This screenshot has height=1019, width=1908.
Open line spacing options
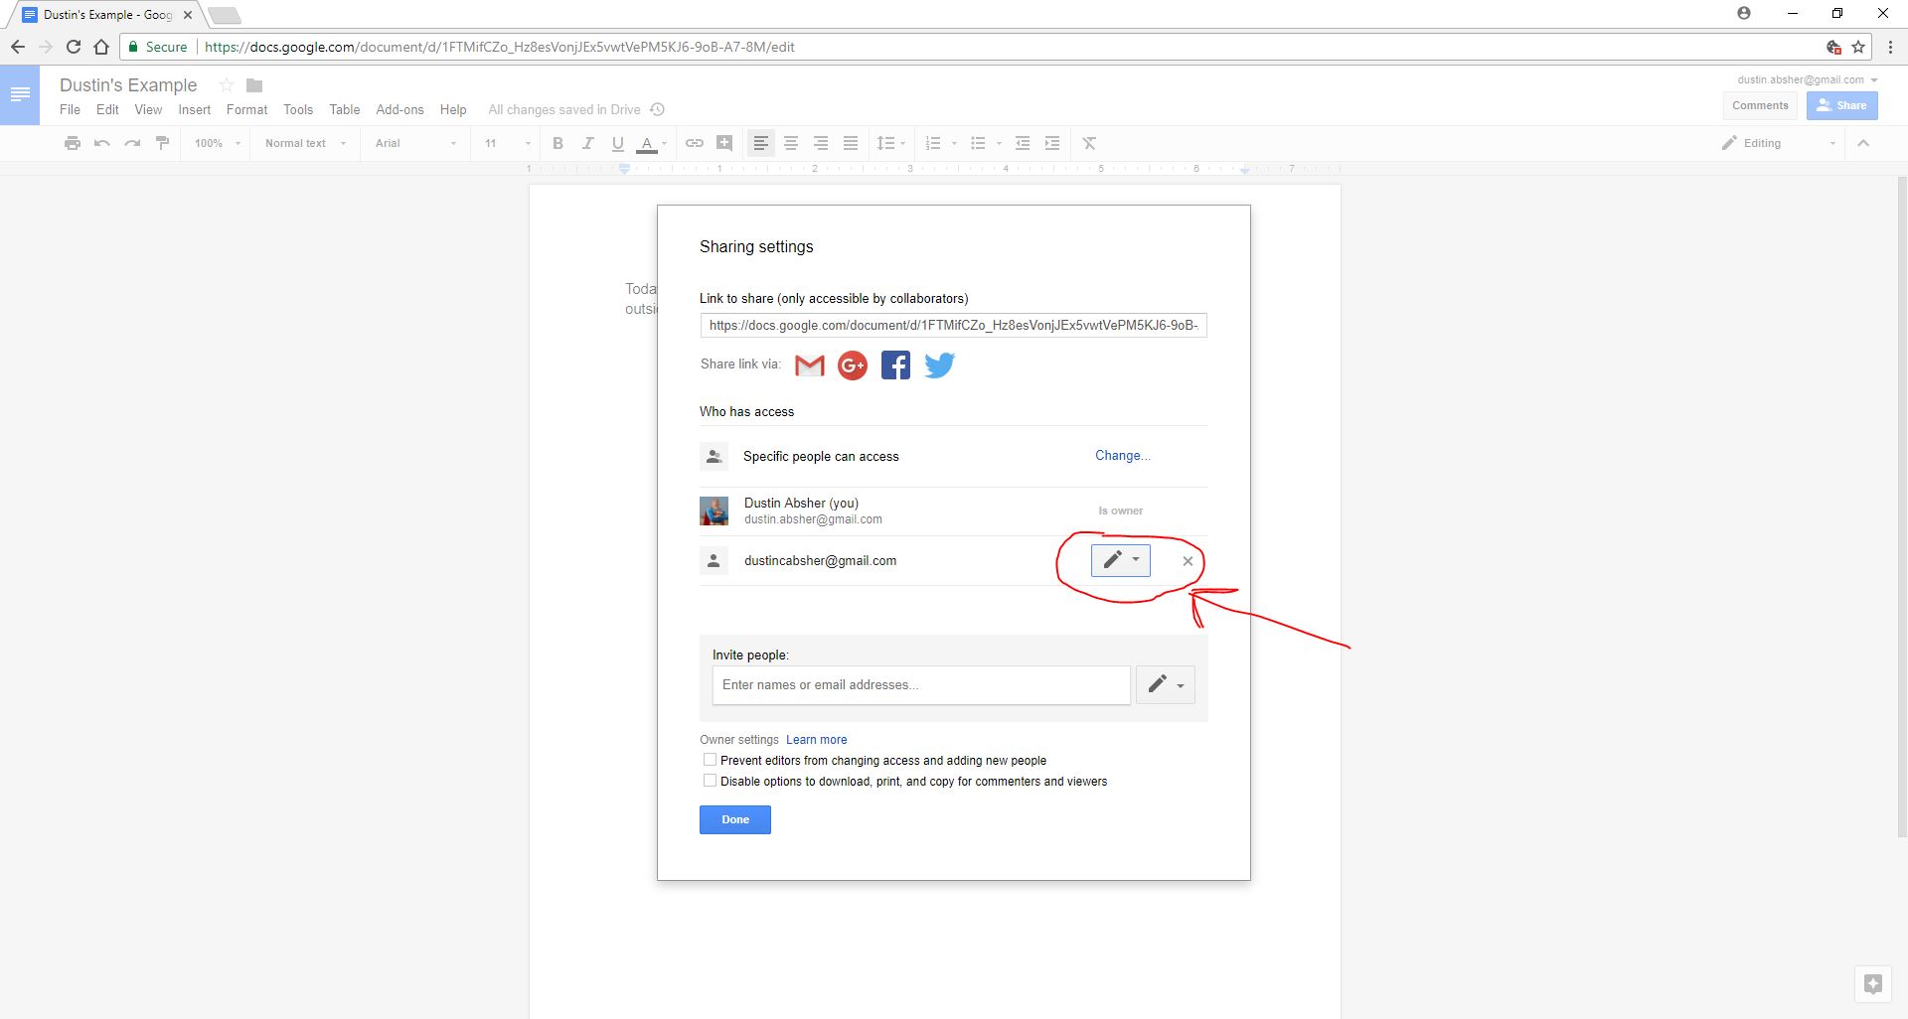(x=890, y=143)
